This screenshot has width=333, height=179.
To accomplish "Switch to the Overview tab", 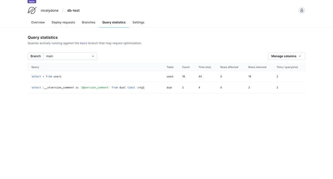I will [x=38, y=22].
